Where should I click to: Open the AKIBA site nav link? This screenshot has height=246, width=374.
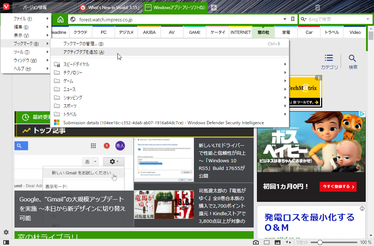pos(149,32)
